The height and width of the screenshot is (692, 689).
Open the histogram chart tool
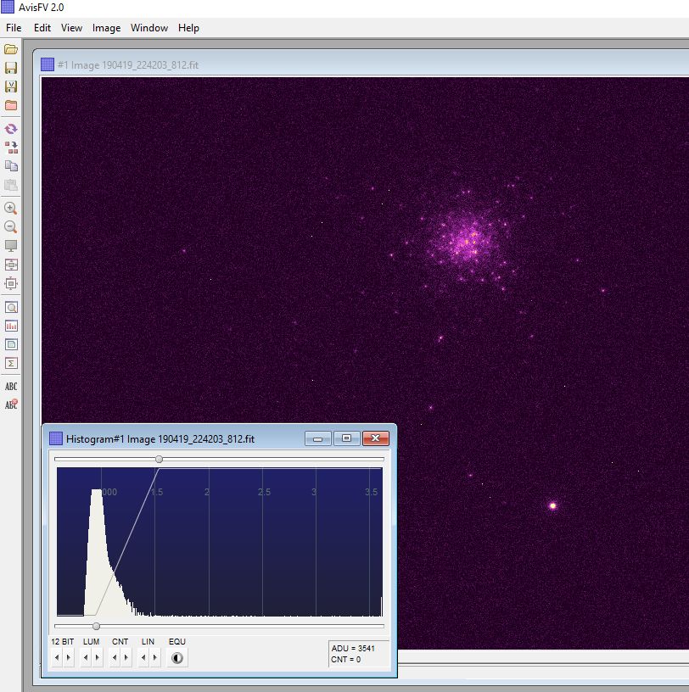(x=11, y=326)
